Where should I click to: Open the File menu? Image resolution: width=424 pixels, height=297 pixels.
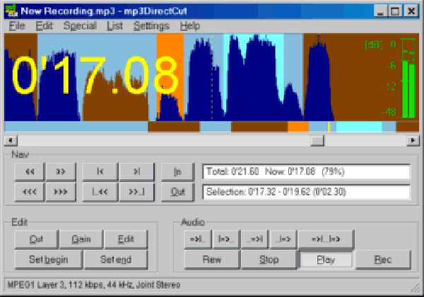pos(17,26)
